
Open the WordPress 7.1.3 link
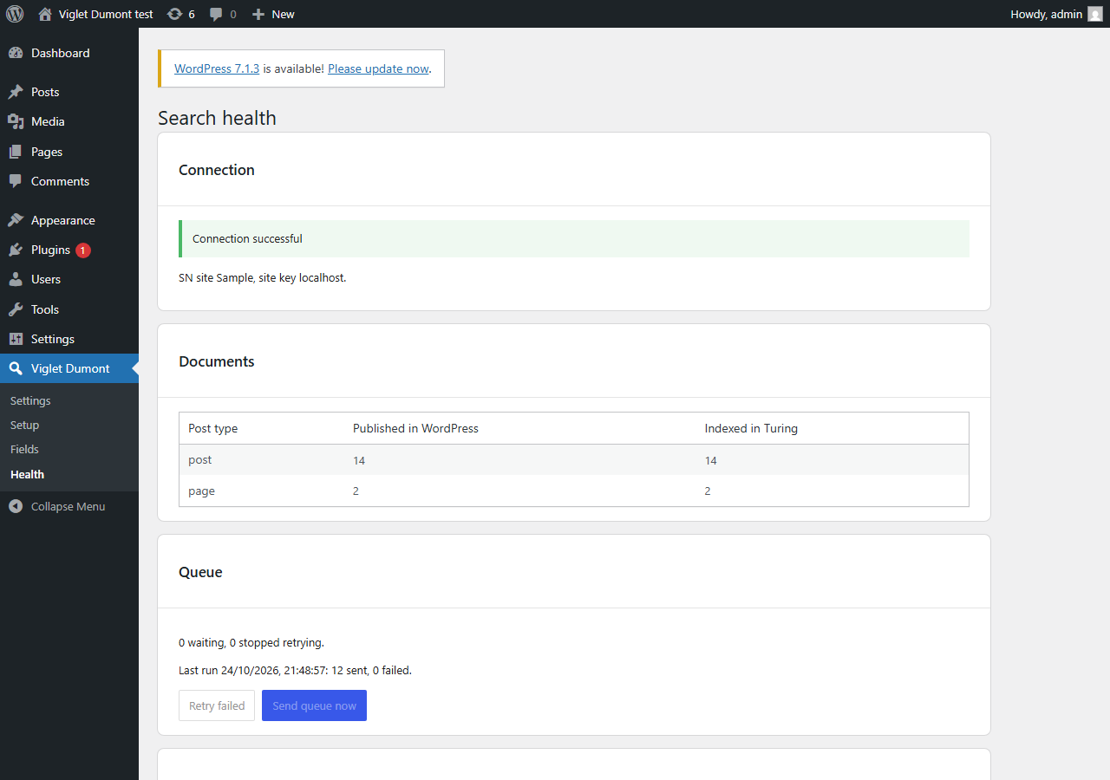pos(217,68)
